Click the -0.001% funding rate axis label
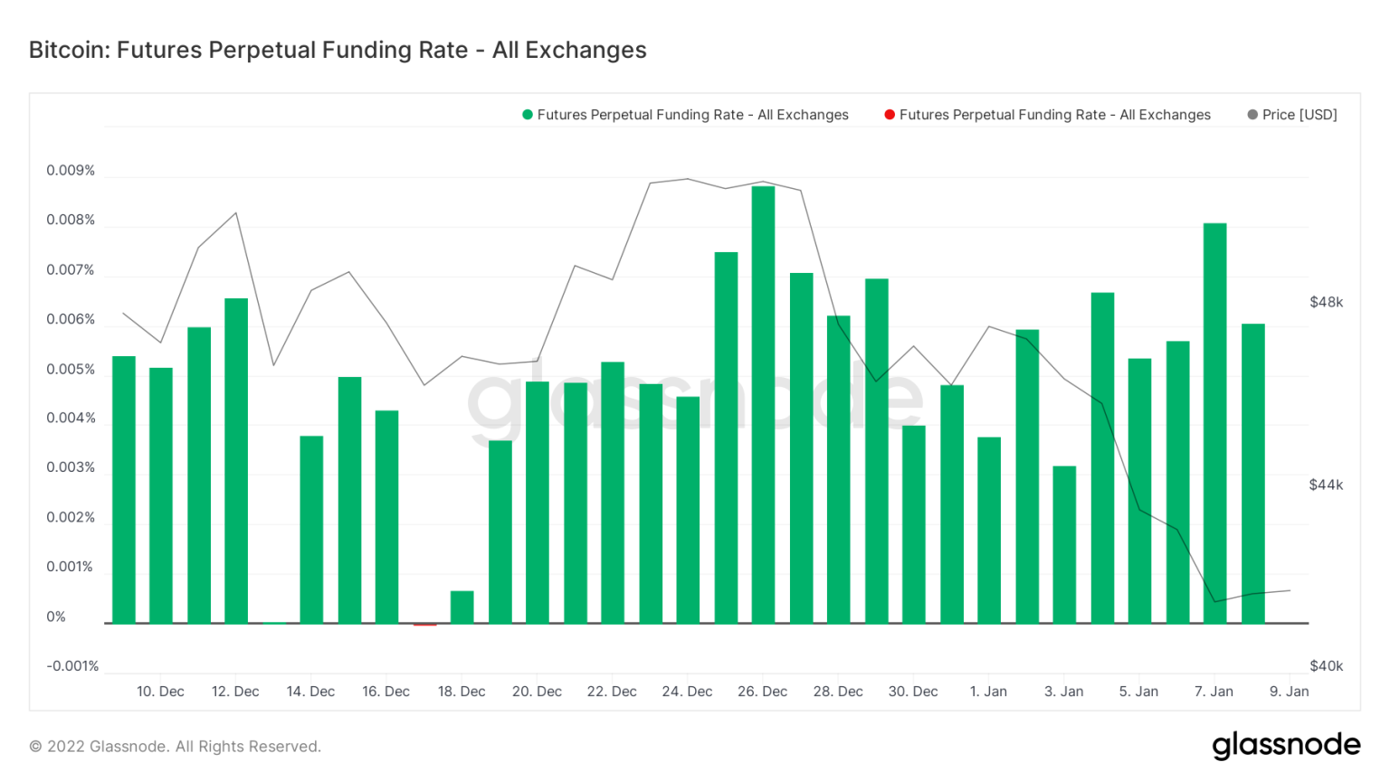The height and width of the screenshot is (781, 1390). coord(72,666)
